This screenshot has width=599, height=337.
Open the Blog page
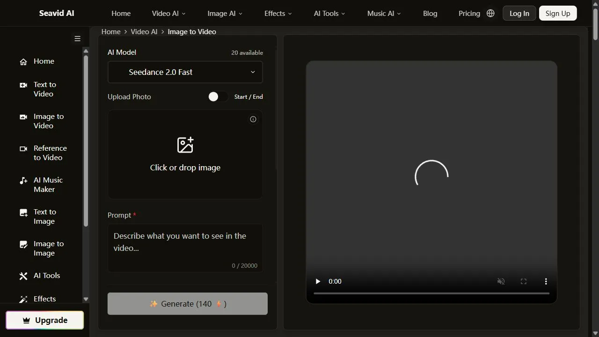[x=430, y=13]
